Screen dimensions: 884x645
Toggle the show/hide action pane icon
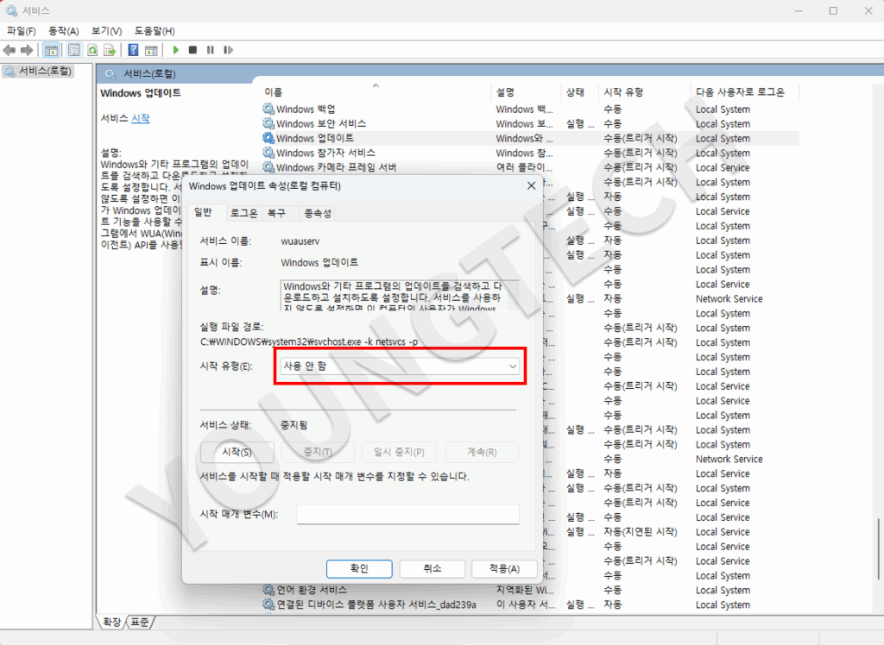click(x=151, y=50)
